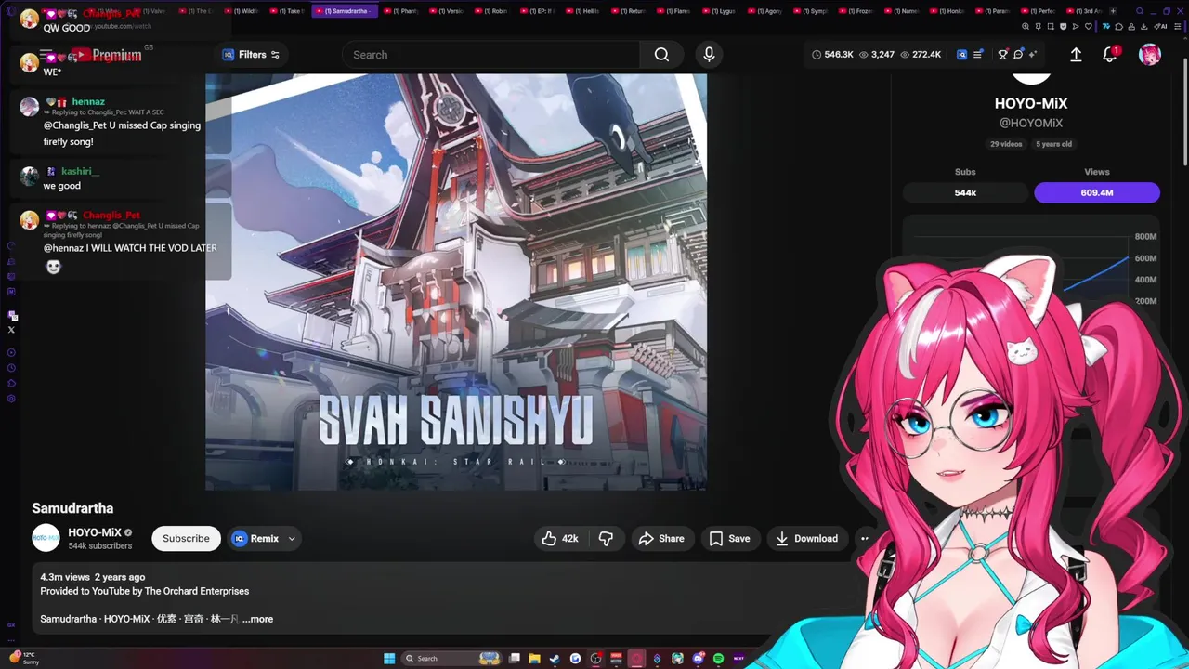This screenshot has width=1189, height=669.
Task: Open the Filters control
Action: tap(251, 55)
